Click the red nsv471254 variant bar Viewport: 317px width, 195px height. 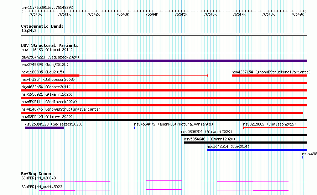164,83
